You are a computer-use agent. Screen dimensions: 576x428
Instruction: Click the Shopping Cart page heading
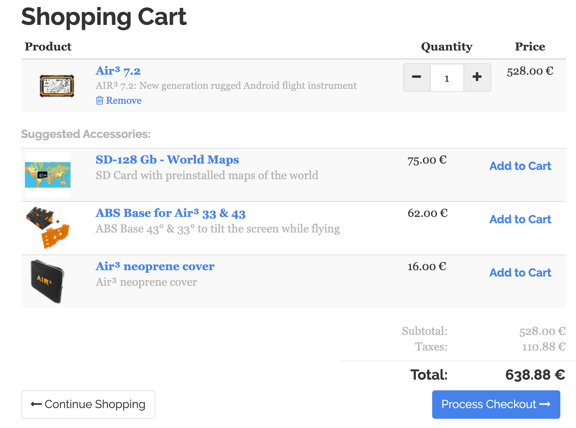pyautogui.click(x=104, y=17)
